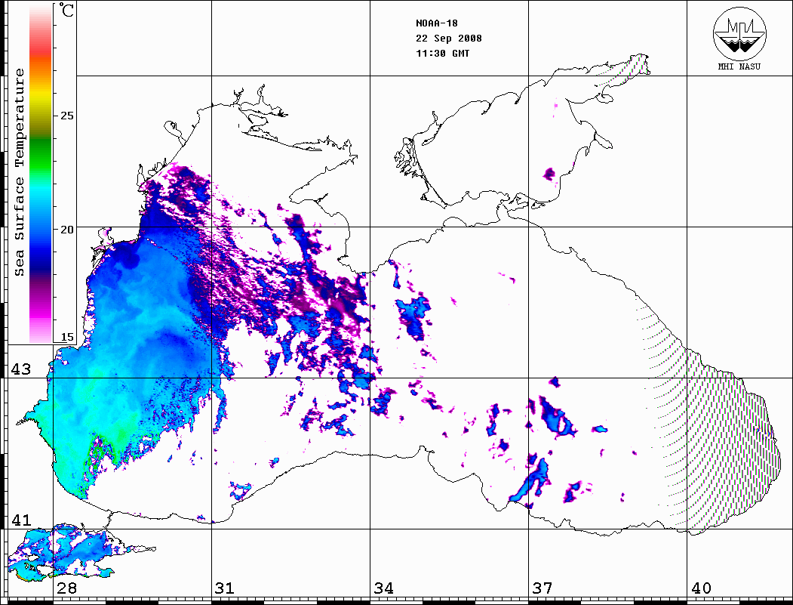Click longitude label '34'
Viewport: 793px width, 605px height.
383,588
